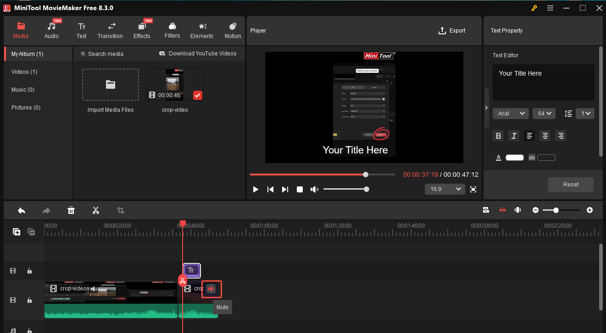This screenshot has height=333, width=606.
Task: Select Pictures (0) in the media sidebar
Action: pyautogui.click(x=39, y=108)
